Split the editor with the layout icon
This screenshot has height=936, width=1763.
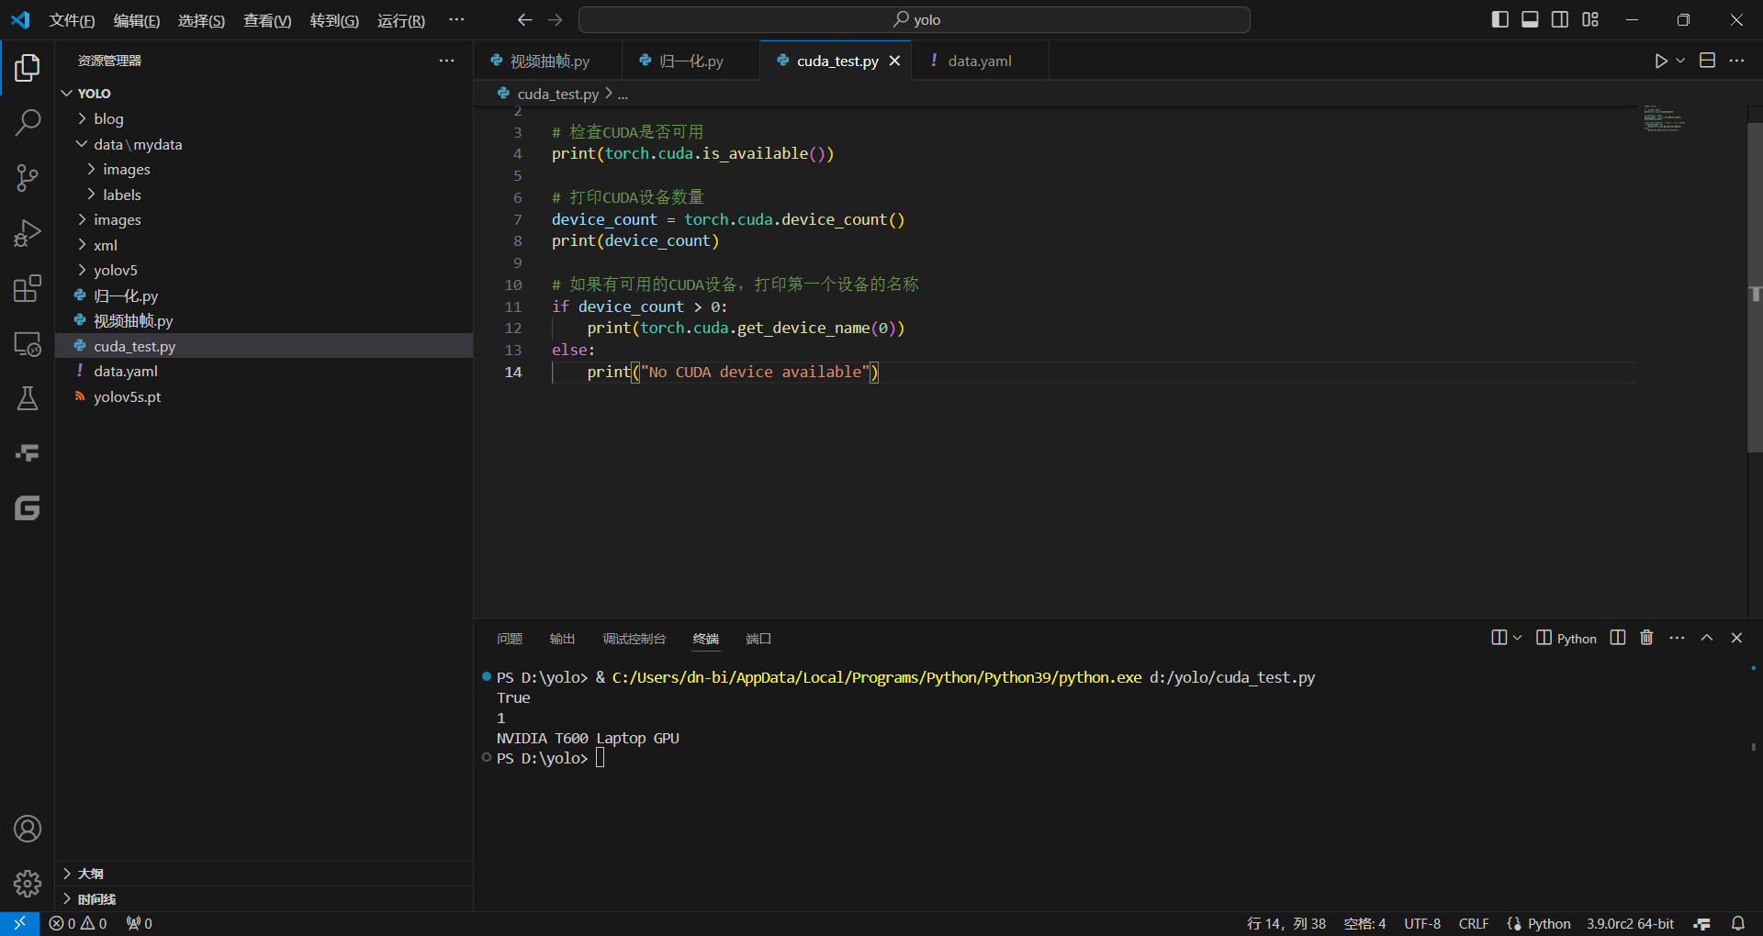click(x=1707, y=61)
